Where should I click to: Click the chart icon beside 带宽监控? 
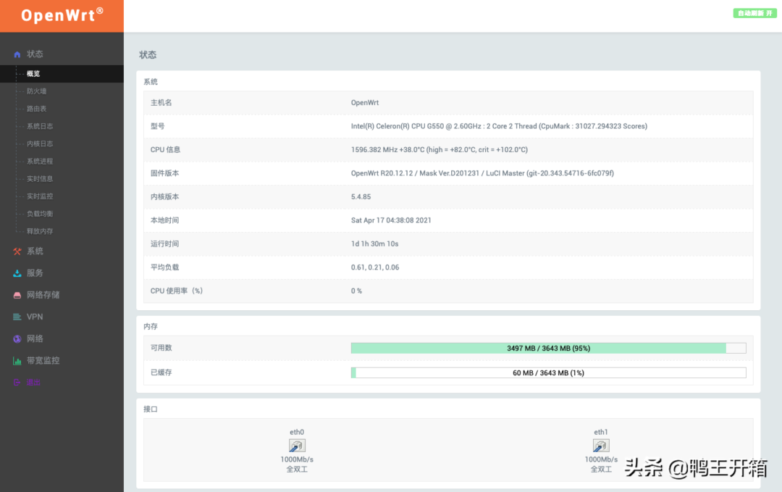click(x=17, y=361)
